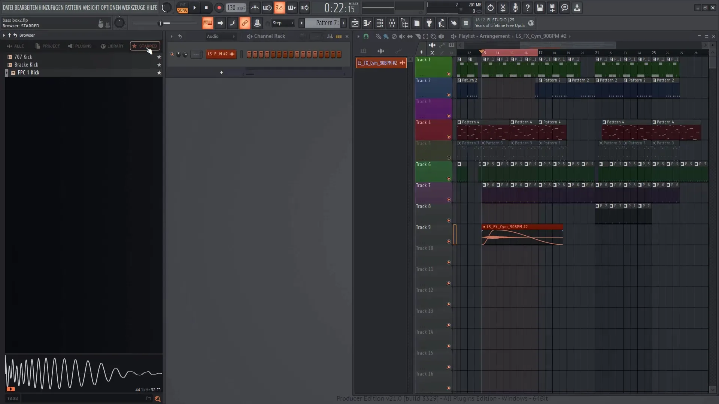Select LS_FX_Cym_90BPM #2 in the picker panel

pos(381,63)
